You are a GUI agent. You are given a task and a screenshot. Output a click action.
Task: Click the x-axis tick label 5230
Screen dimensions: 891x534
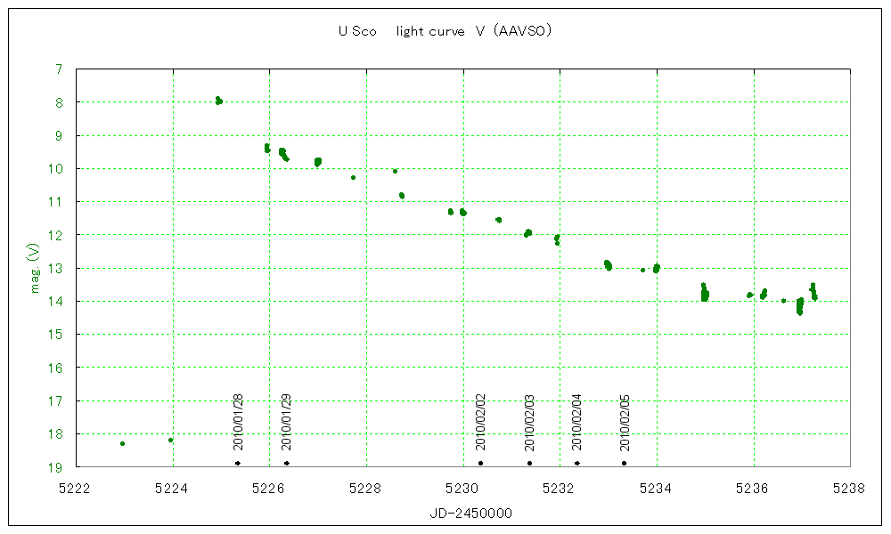[462, 488]
